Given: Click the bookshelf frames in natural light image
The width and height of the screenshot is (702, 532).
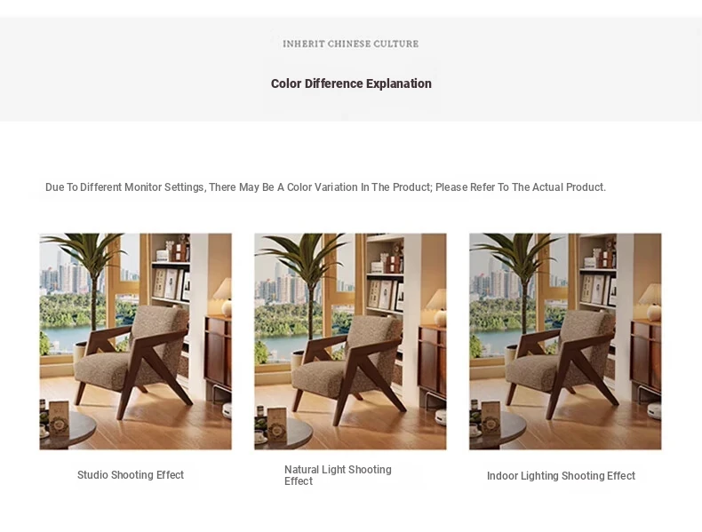Looking at the screenshot, I should point(386,294).
